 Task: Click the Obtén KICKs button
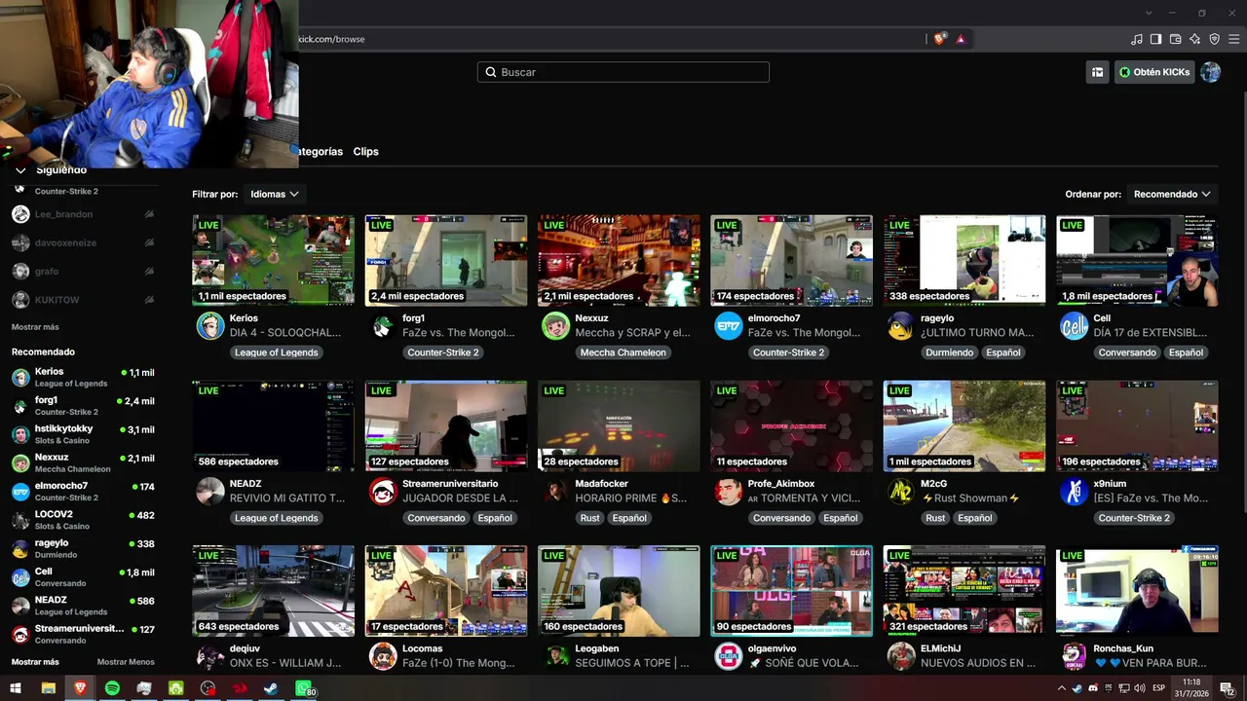tap(1154, 72)
